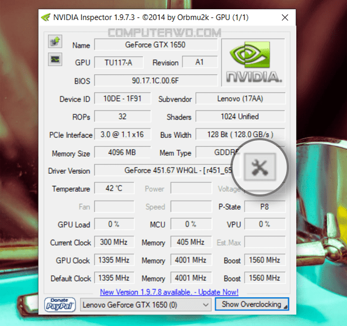Click the Subvendor label

click(x=175, y=99)
